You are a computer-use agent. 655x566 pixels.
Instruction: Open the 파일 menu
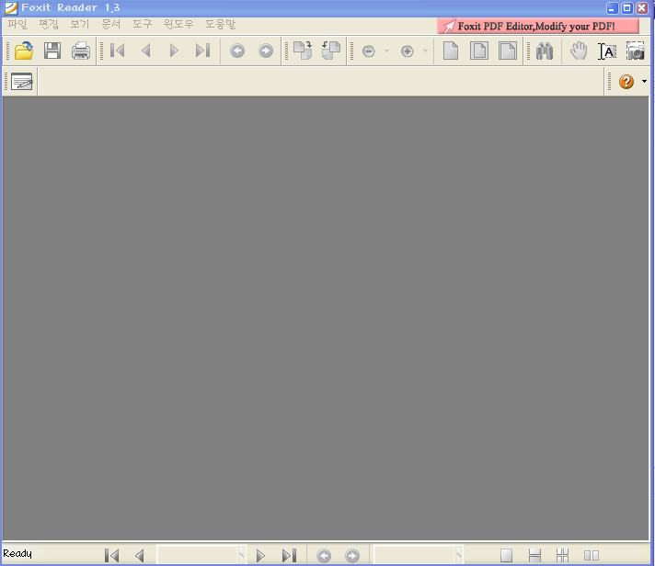point(17,24)
